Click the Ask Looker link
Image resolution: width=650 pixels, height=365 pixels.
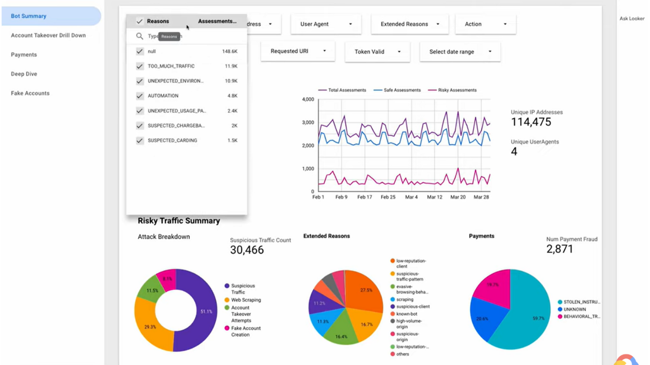coord(632,18)
